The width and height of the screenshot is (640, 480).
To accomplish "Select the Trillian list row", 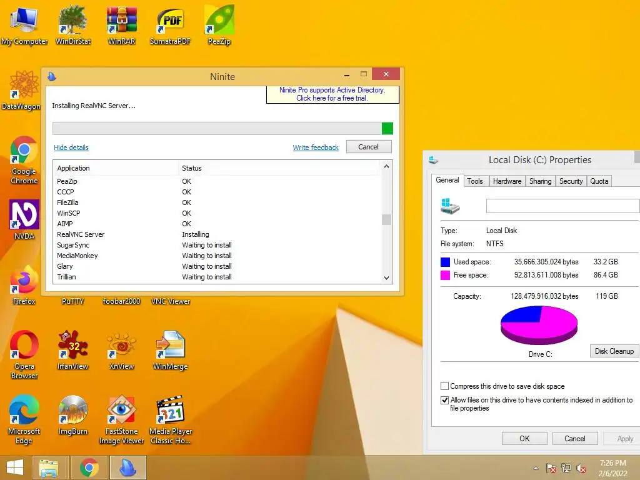I will coord(218,277).
